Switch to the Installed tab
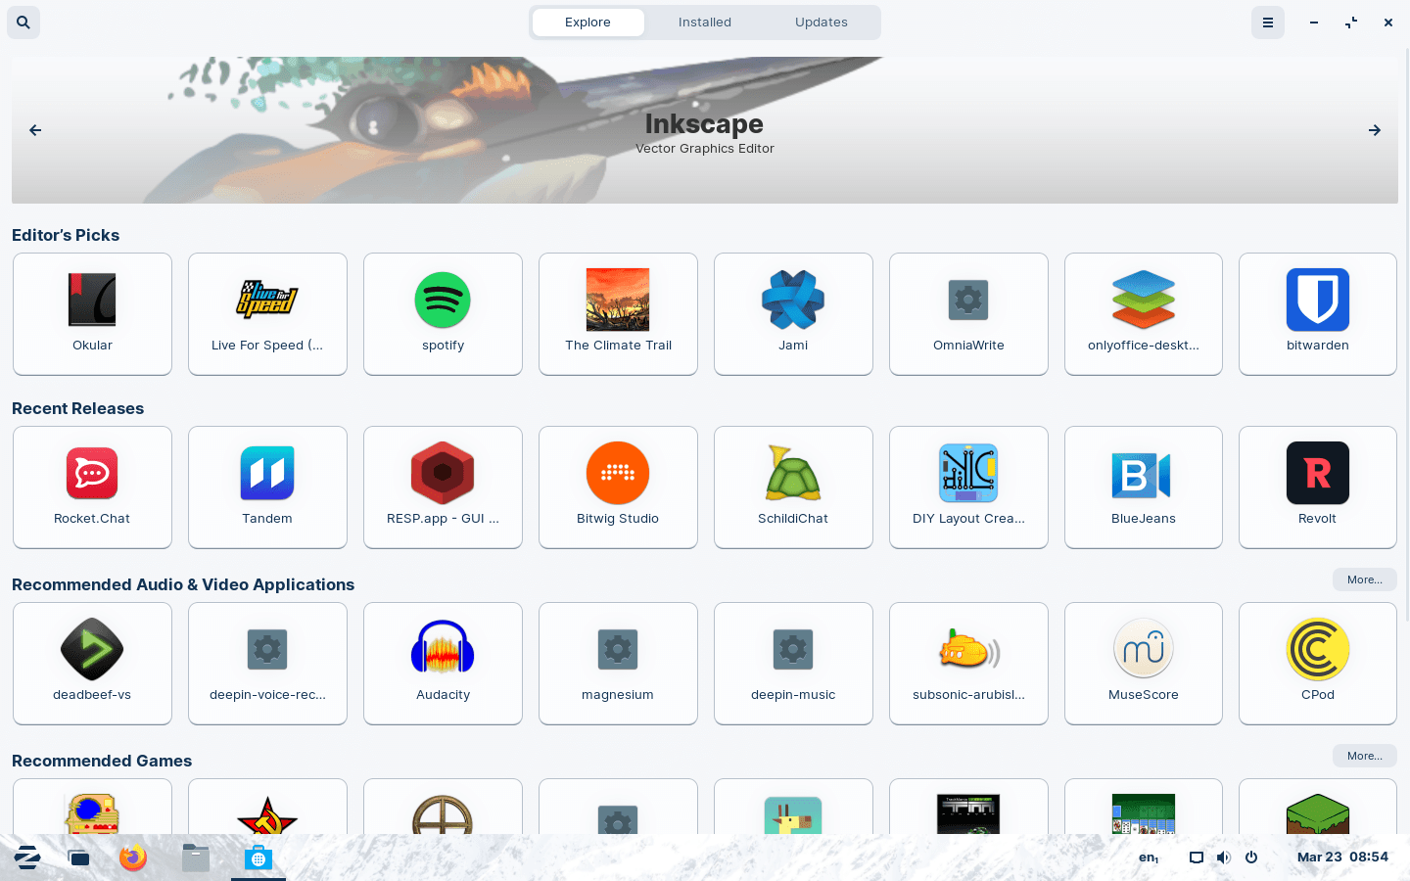 pos(705,23)
